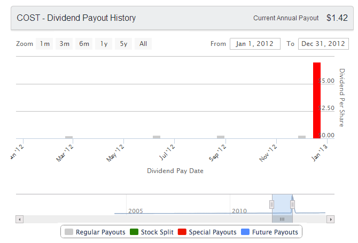This screenshot has width=358, height=243.
Task: Grab the right navigator range handle
Action: [x=292, y=205]
